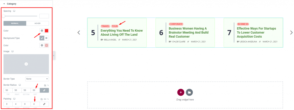This screenshot has height=110, width=294.
Task: Open the Everything You Need To Know post title
Action: pos(122,32)
